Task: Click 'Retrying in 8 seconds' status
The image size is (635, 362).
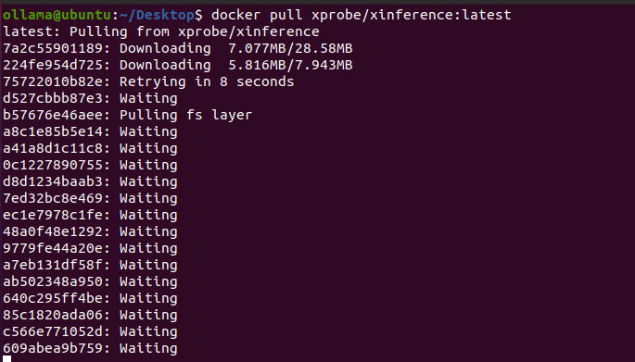Action: (207, 81)
